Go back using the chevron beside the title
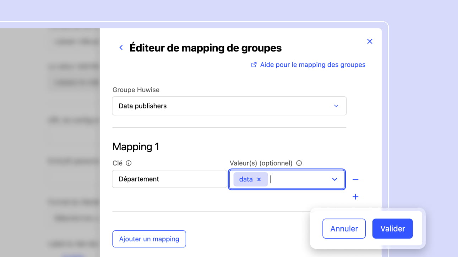 click(121, 48)
